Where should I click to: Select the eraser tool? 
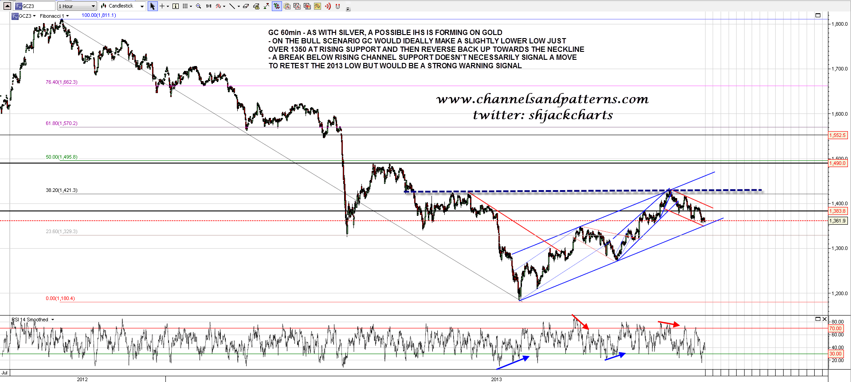(246, 6)
